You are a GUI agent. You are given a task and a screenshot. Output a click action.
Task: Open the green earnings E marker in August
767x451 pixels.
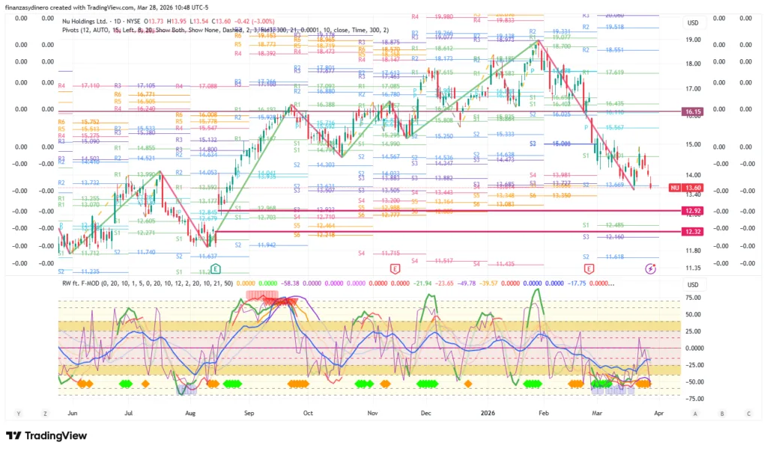(215, 268)
